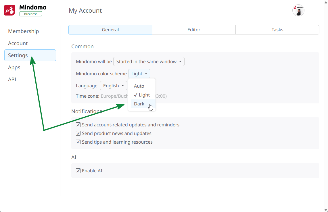Open the 'Started in the same window' dropdown
The image size is (328, 212).
(149, 61)
